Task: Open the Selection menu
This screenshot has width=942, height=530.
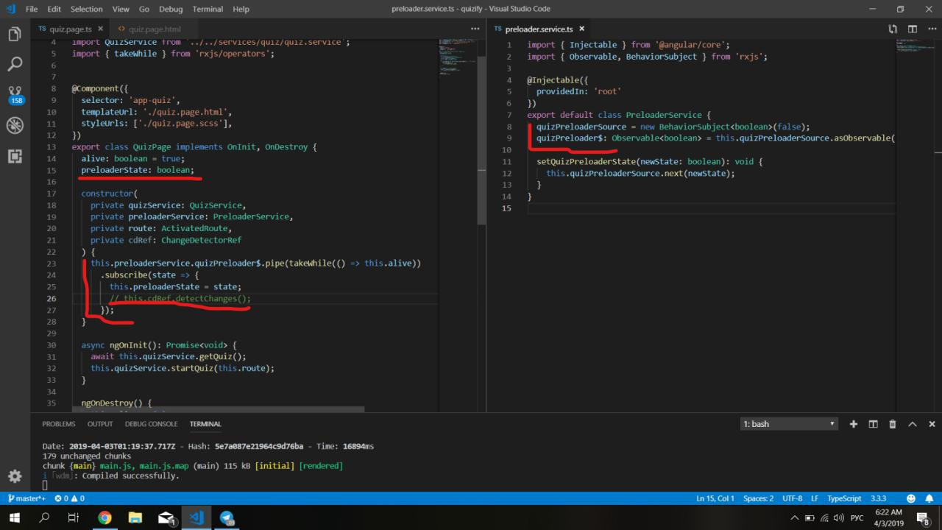Action: click(87, 9)
